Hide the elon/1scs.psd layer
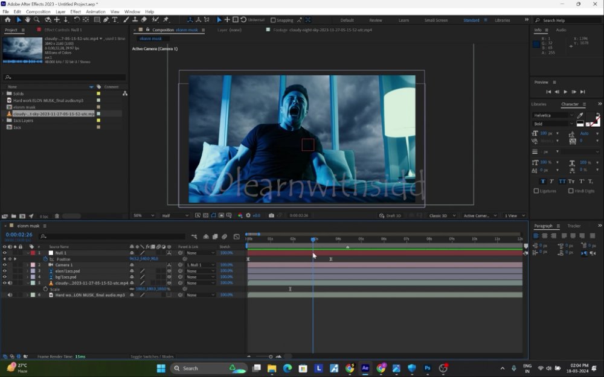Screen dimensions: 604x377 tap(5, 271)
